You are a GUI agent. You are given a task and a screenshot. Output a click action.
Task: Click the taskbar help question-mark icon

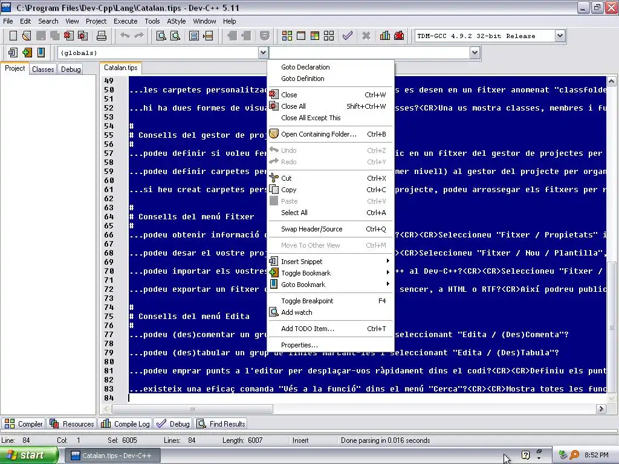click(525, 455)
